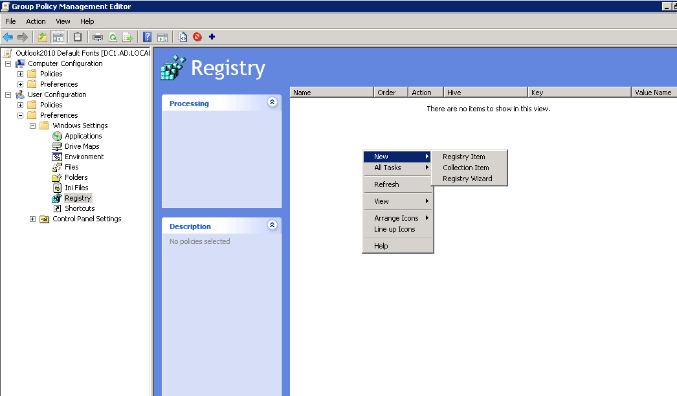
Task: Select the Windows Settings tree item
Action: pyautogui.click(x=80, y=126)
